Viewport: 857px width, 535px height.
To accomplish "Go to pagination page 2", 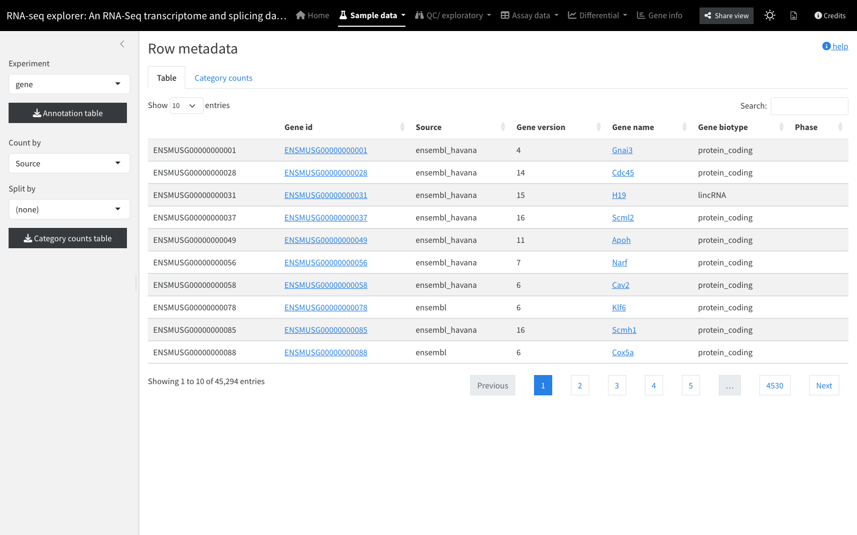I will 580,385.
